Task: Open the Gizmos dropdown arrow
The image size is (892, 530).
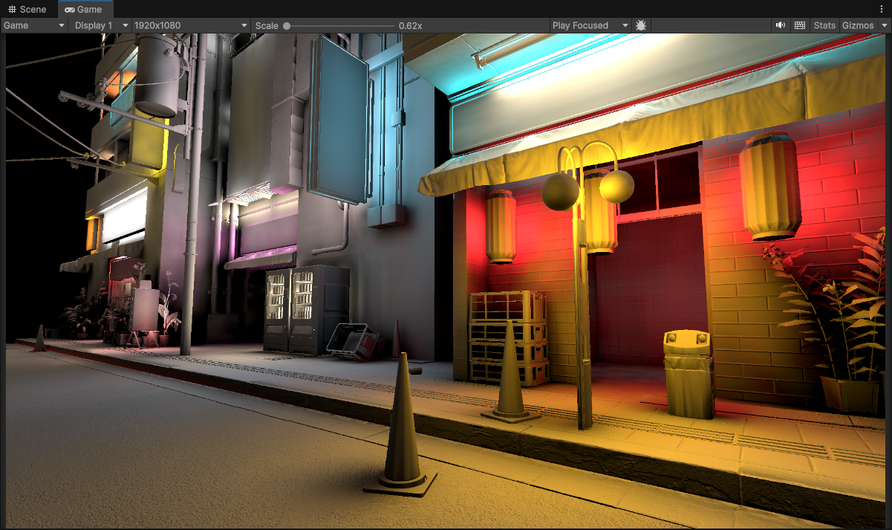Action: tap(885, 25)
